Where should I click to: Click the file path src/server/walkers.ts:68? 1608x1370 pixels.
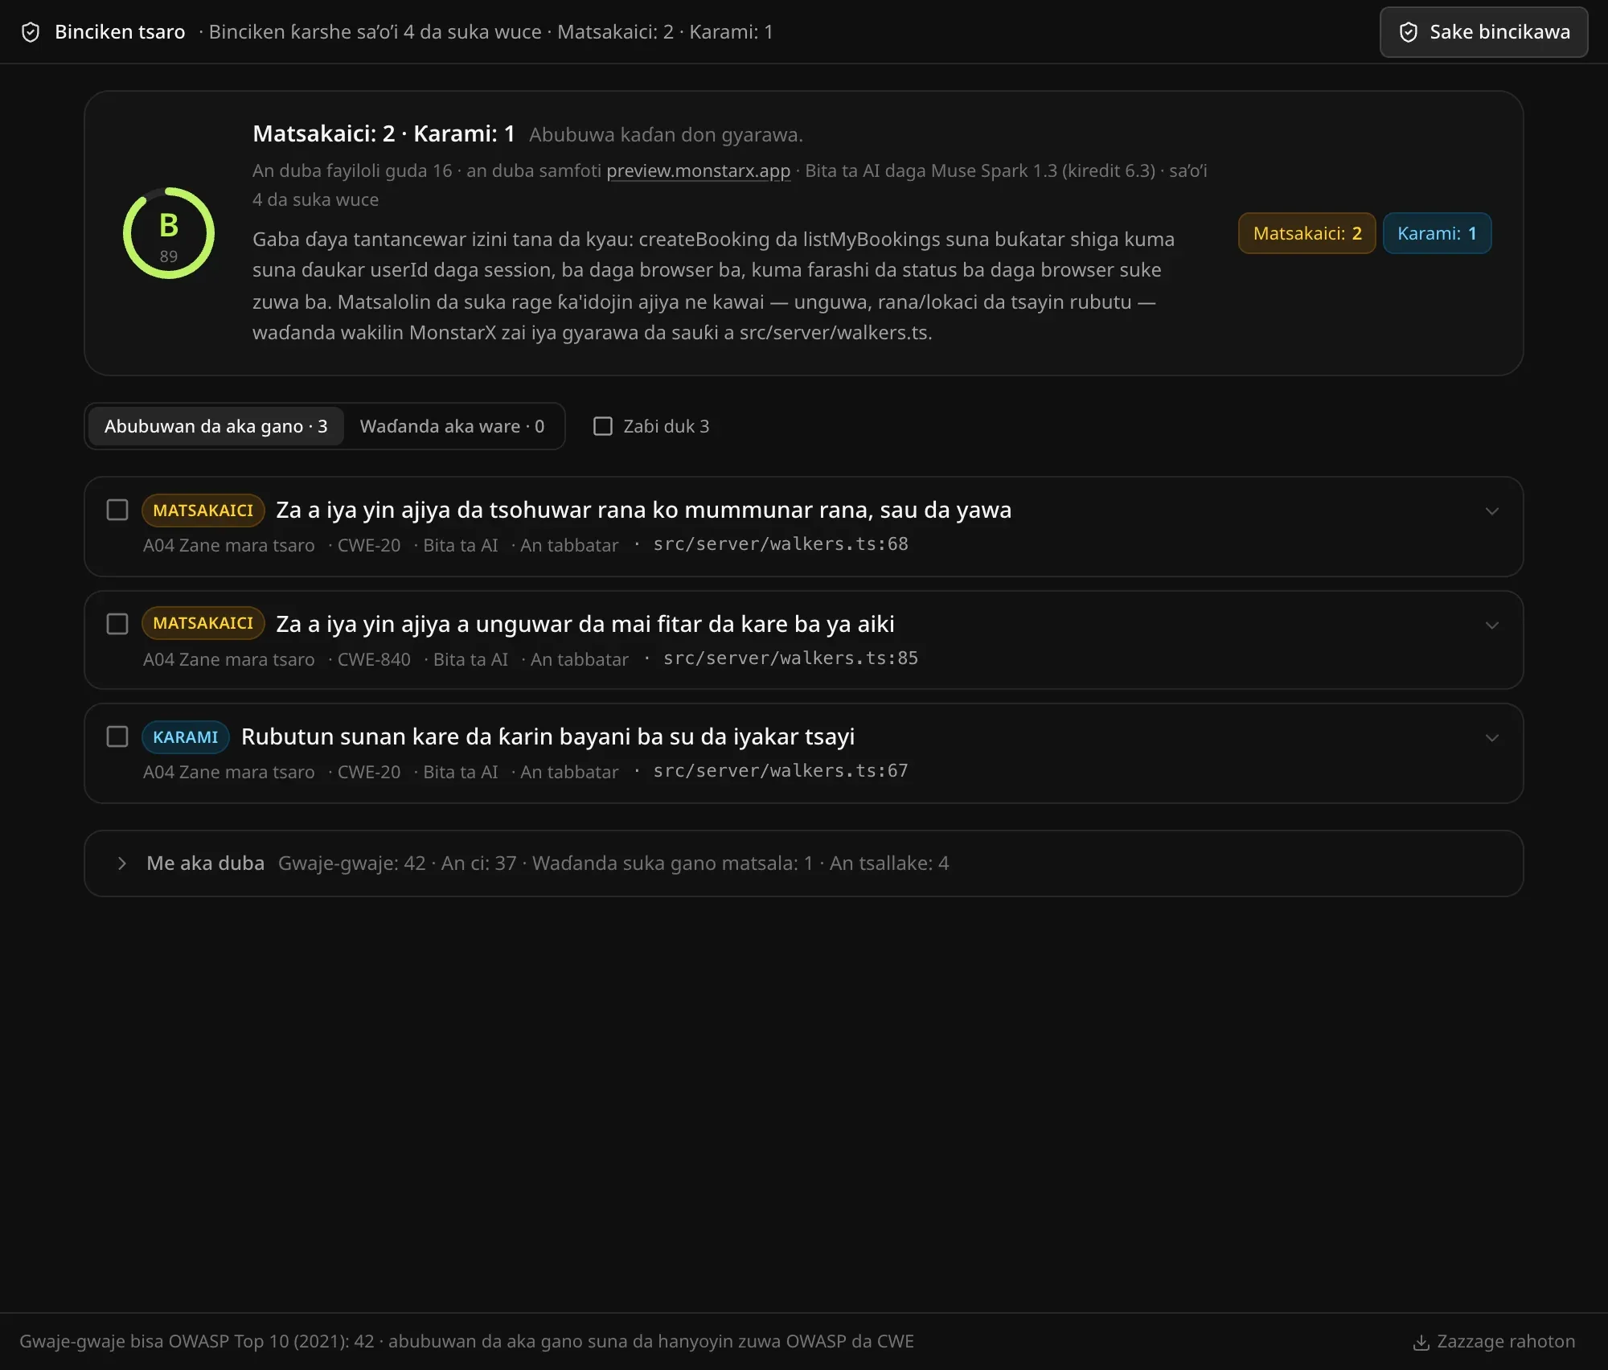[x=780, y=544]
